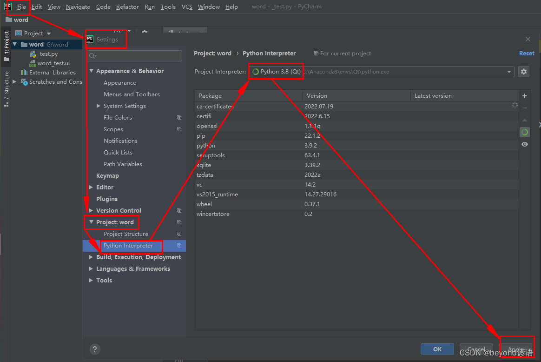The width and height of the screenshot is (541, 362).
Task: Select the vs2015_runtime package row
Action: pyautogui.click(x=357, y=194)
